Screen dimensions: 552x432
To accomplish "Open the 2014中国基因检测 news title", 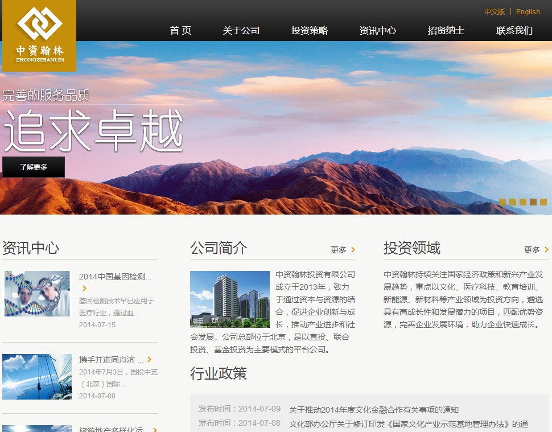I will 115,277.
